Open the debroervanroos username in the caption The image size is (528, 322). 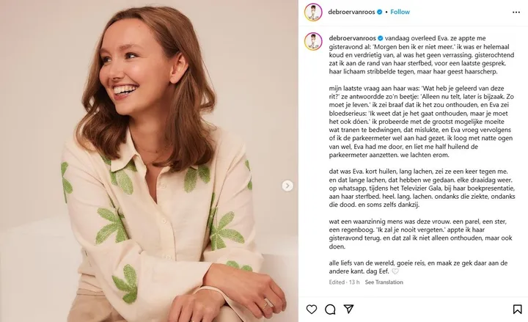[x=353, y=36]
